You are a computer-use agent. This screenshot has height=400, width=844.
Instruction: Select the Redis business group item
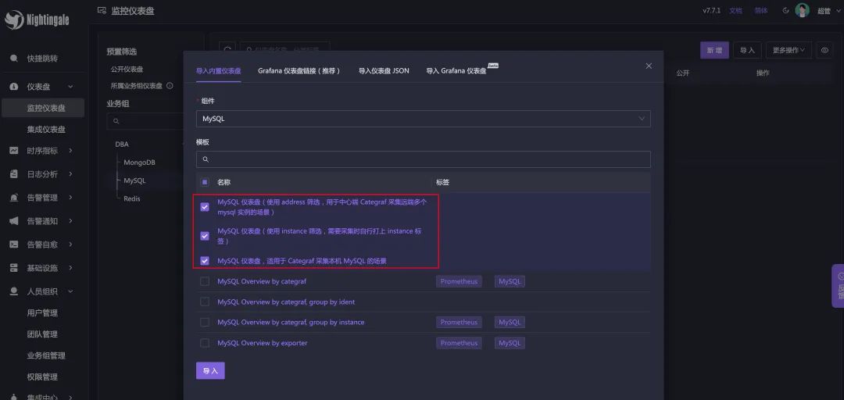pyautogui.click(x=132, y=198)
